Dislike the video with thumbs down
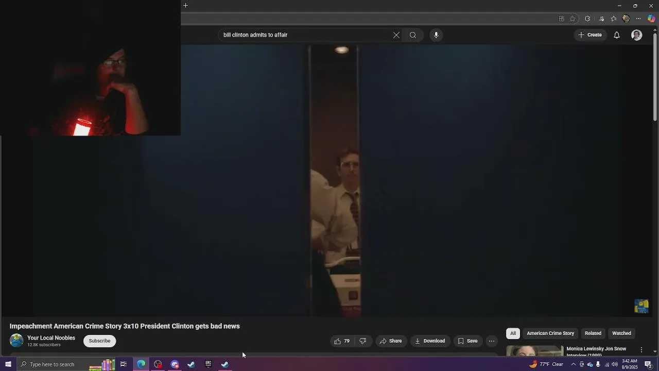 363,341
